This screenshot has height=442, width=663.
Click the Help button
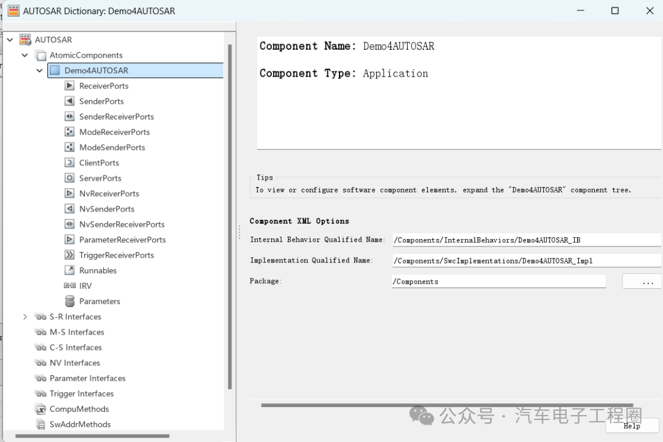pyautogui.click(x=632, y=425)
